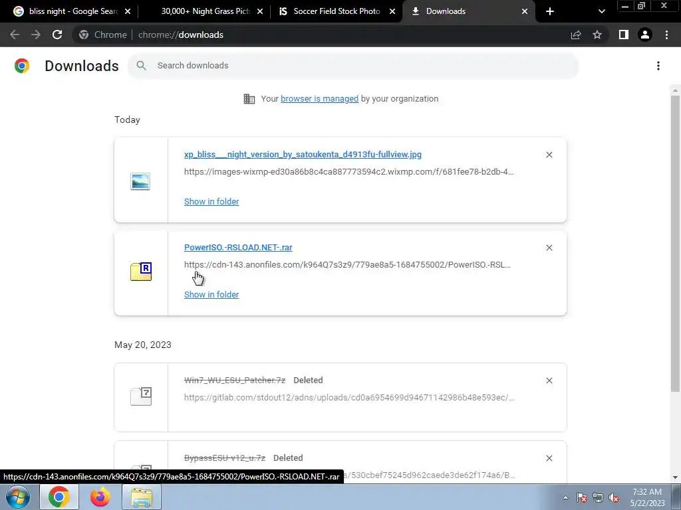The height and width of the screenshot is (510, 681).
Task: Go back to the previous page
Action: point(15,35)
